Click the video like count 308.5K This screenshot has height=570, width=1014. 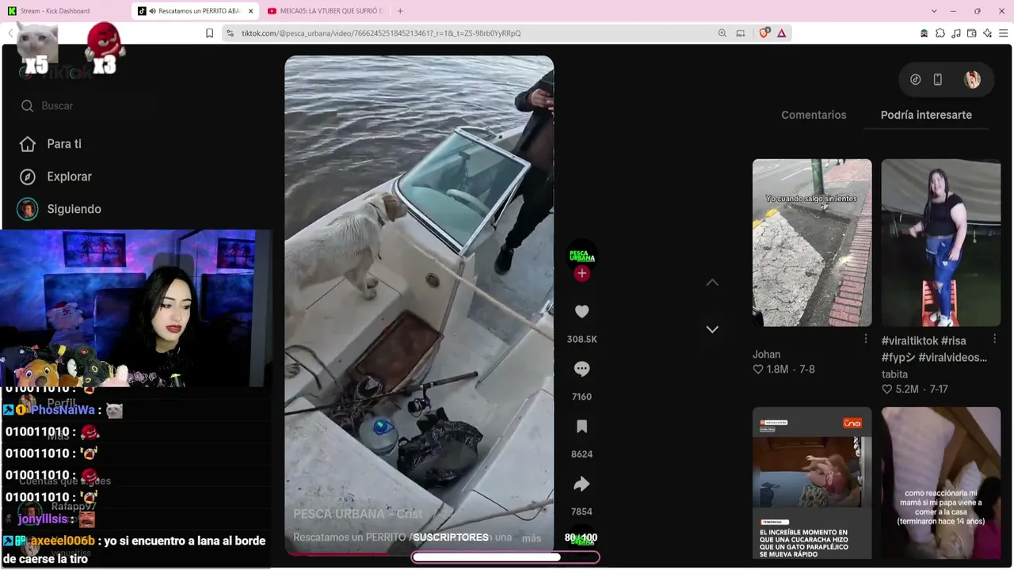(581, 339)
